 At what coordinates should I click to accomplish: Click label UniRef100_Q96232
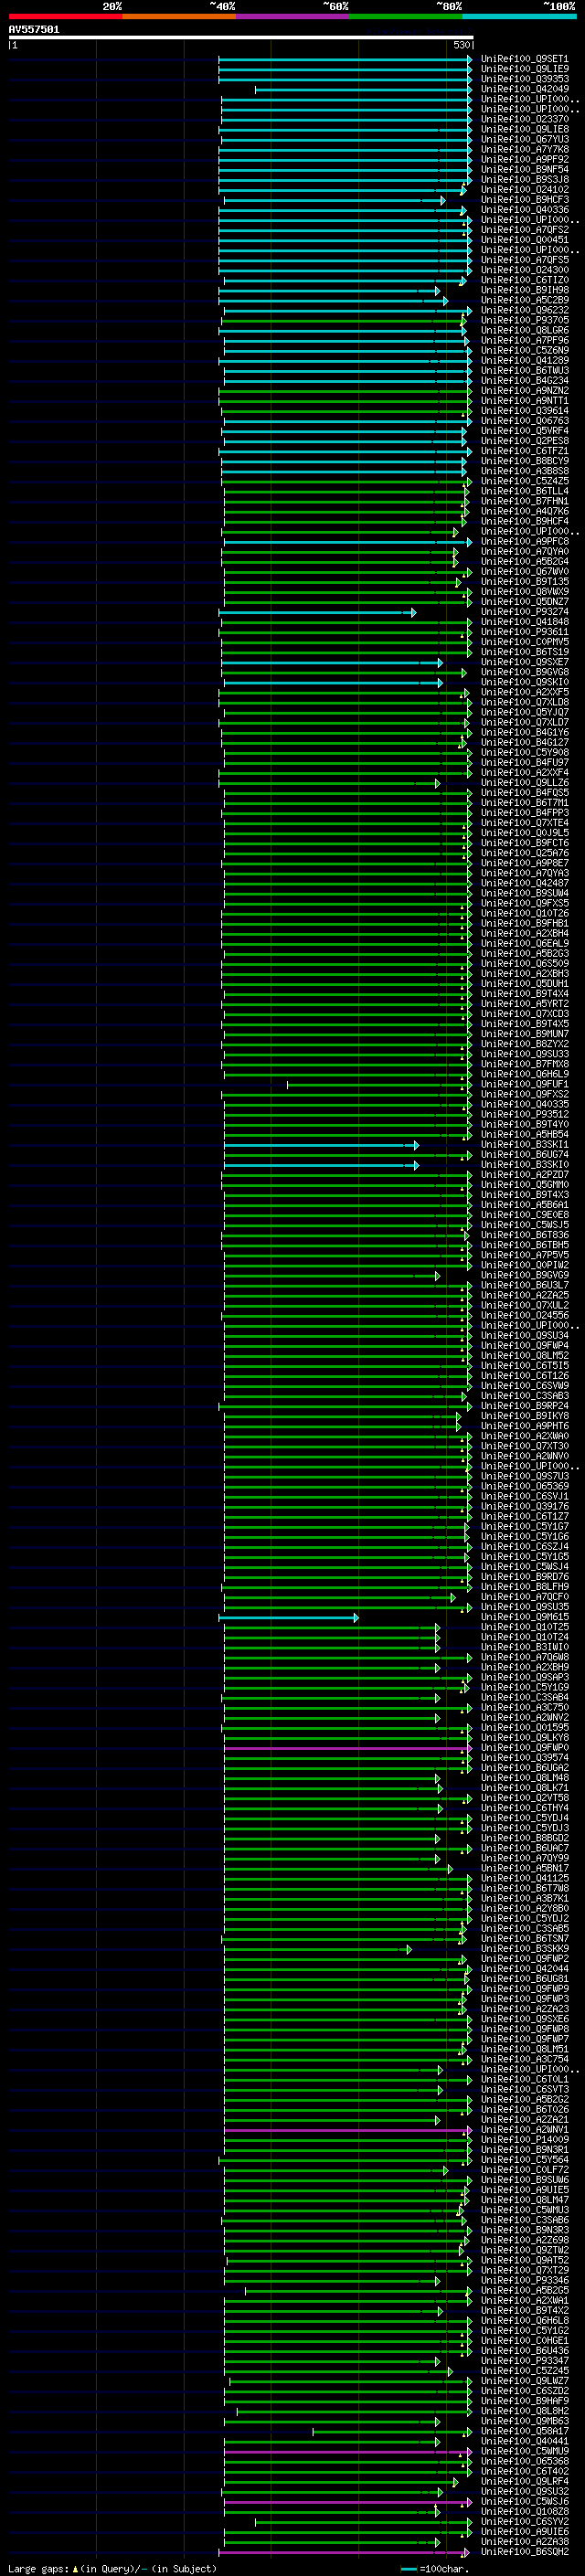pyautogui.click(x=524, y=310)
